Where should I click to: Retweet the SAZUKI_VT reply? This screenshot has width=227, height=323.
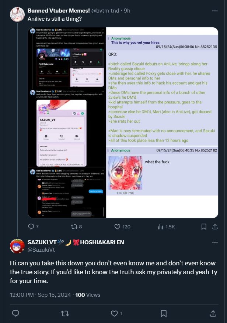click(65, 313)
